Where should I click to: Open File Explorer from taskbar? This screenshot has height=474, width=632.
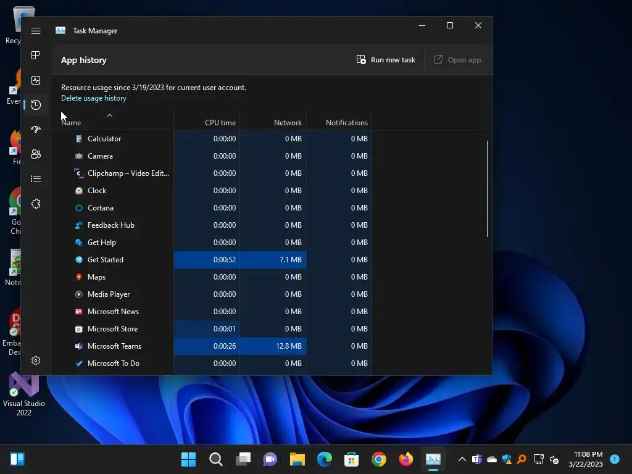[x=297, y=459]
